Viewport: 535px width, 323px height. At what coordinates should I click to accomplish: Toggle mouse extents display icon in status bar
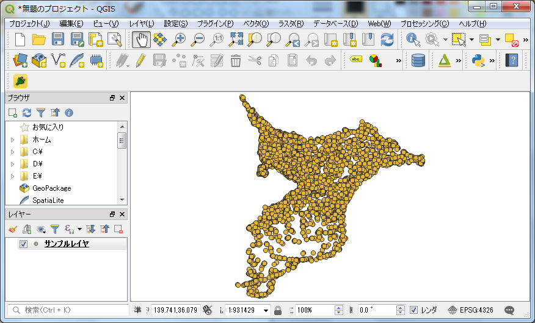(207, 310)
